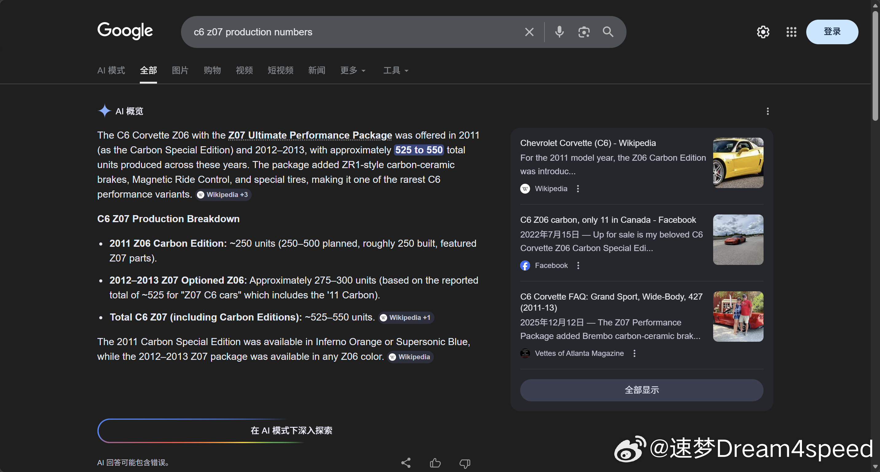Viewport: 880px width, 472px height.
Task: Open AI overview three-dot options menu
Action: coord(768,111)
